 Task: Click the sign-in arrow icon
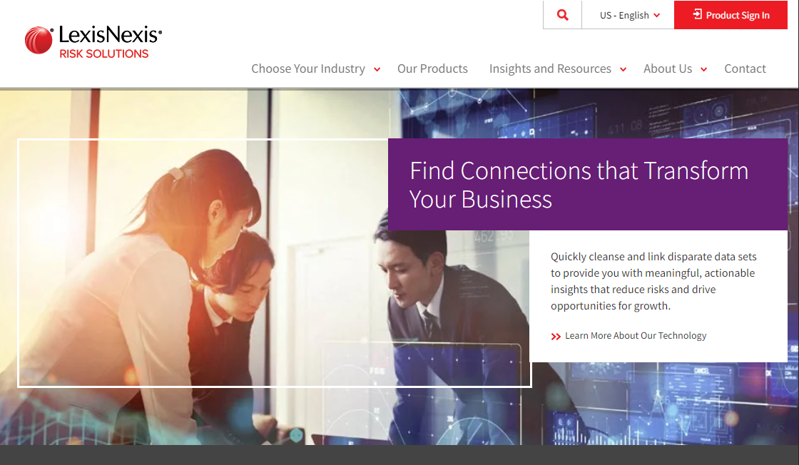tap(697, 14)
